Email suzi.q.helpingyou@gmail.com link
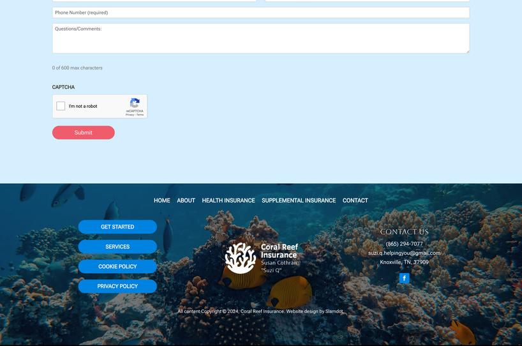The image size is (522, 346). (x=404, y=253)
